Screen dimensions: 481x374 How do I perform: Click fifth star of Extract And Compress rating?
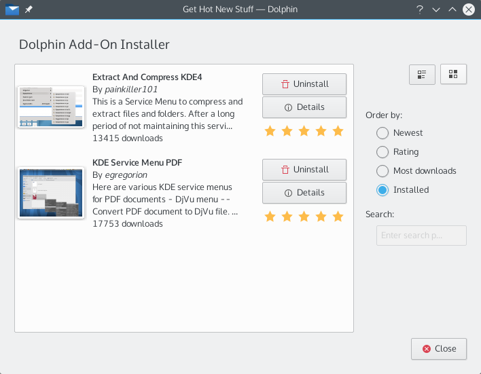pyautogui.click(x=338, y=131)
